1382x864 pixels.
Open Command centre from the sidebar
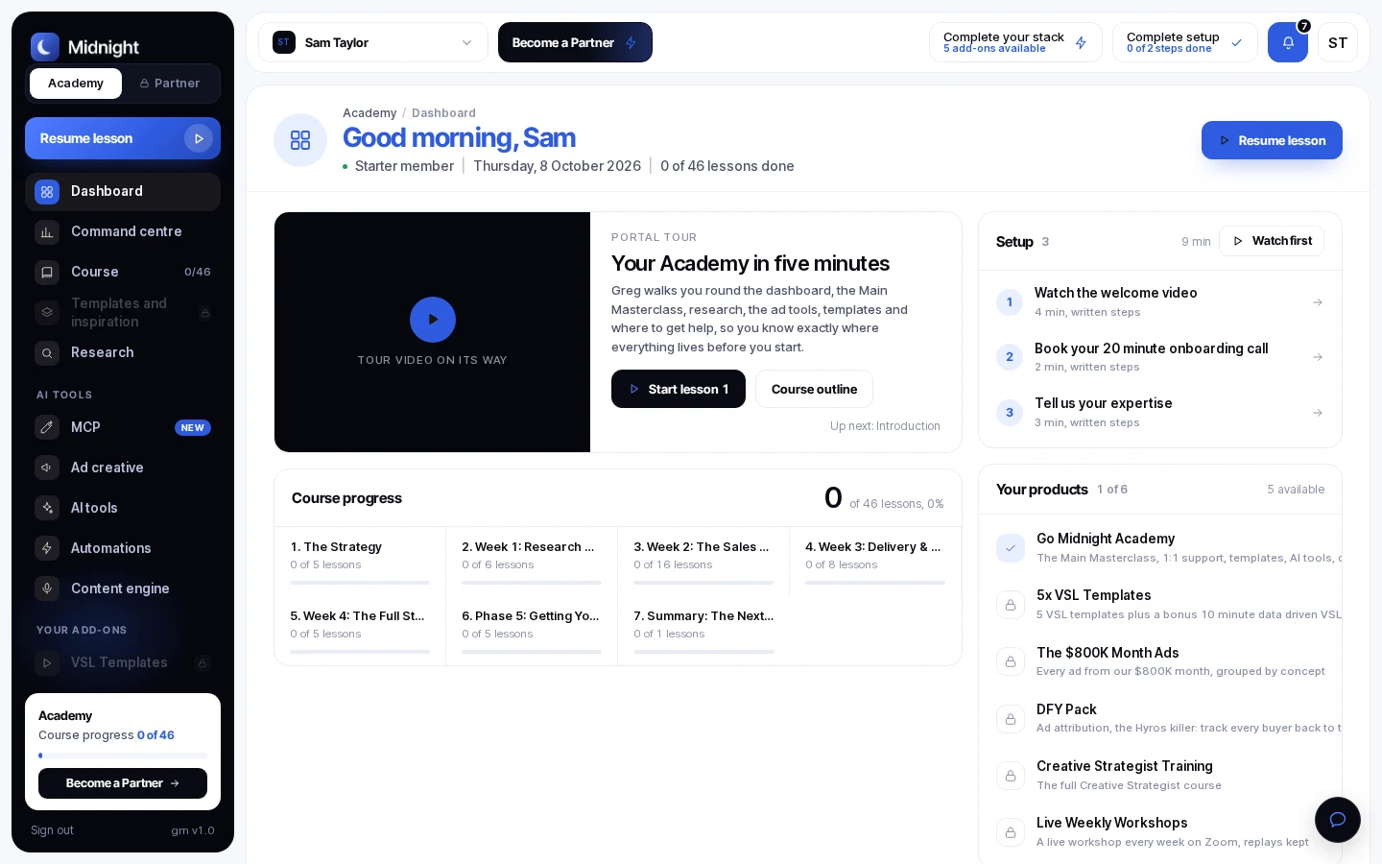point(123,231)
